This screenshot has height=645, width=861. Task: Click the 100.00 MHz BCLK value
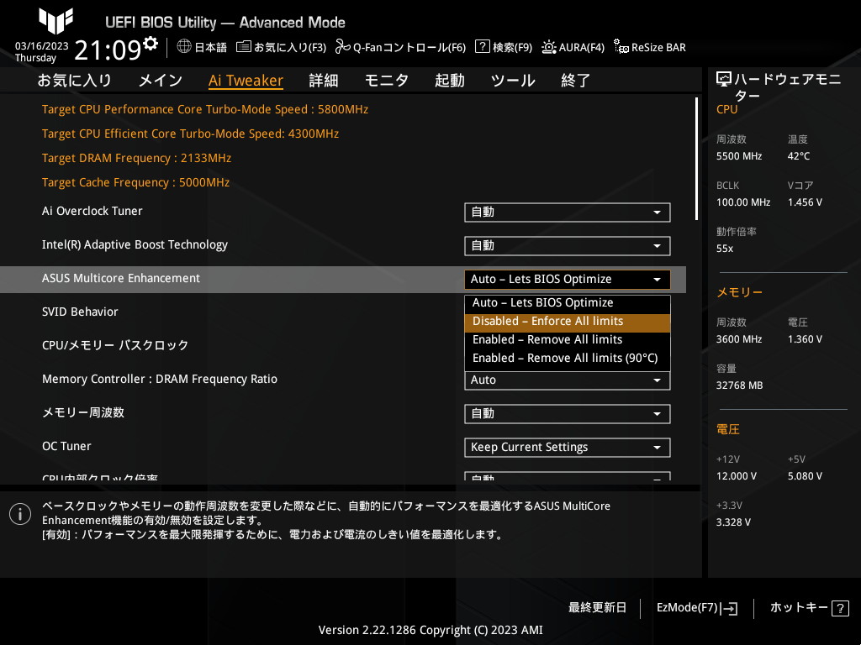pyautogui.click(x=743, y=202)
